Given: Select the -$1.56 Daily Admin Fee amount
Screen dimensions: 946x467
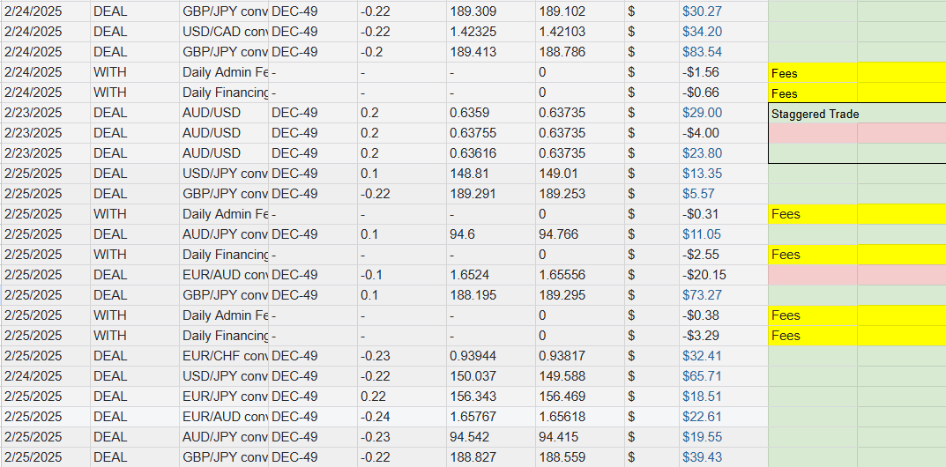Looking at the screenshot, I should (700, 72).
